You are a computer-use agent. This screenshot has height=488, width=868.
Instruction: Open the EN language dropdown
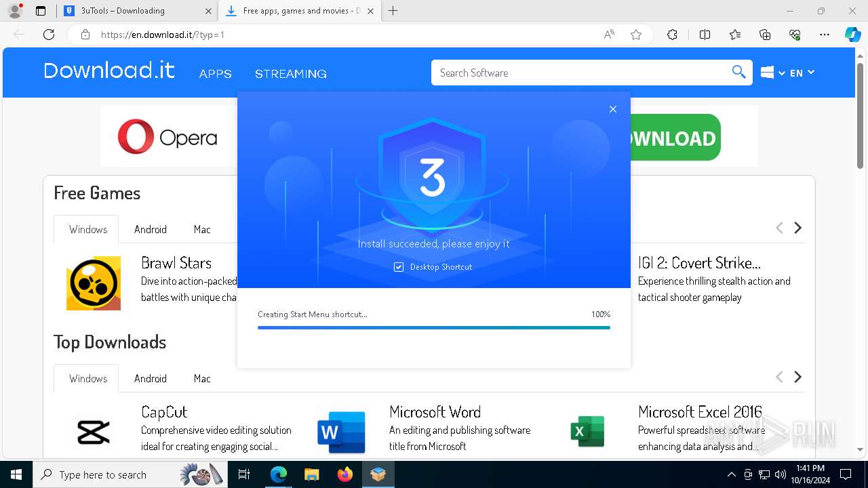802,73
